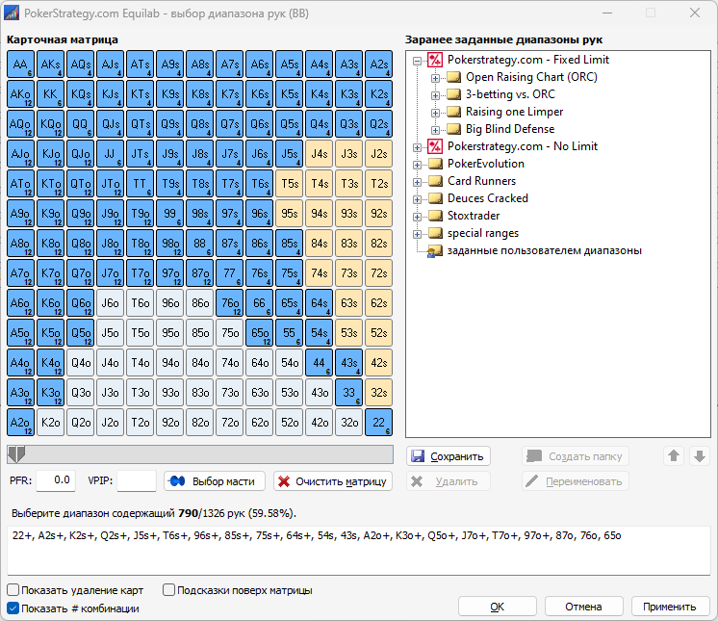Click inside the hand range text box
This screenshot has width=718, height=621.
tap(359, 551)
